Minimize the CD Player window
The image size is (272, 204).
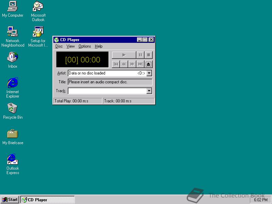139,40
